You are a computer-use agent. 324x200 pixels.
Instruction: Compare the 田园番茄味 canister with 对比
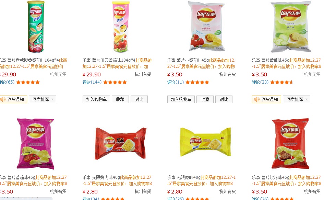[x=139, y=99]
